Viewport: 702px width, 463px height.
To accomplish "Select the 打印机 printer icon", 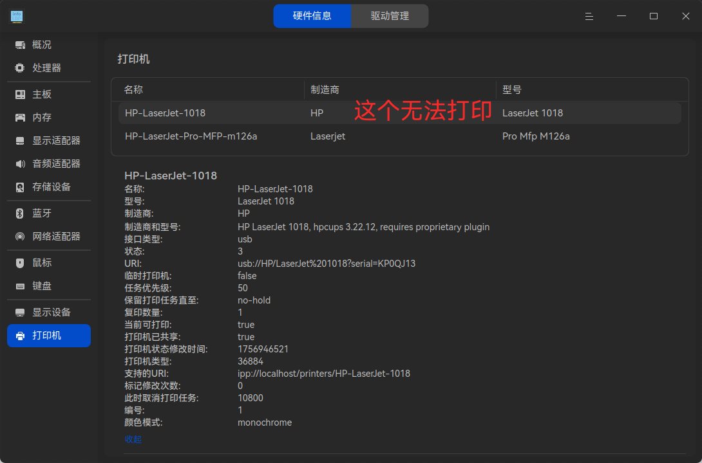I will [x=20, y=336].
